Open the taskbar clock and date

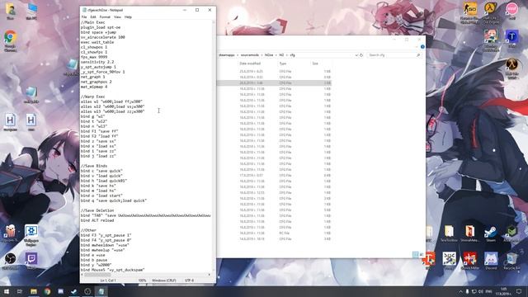503,291
